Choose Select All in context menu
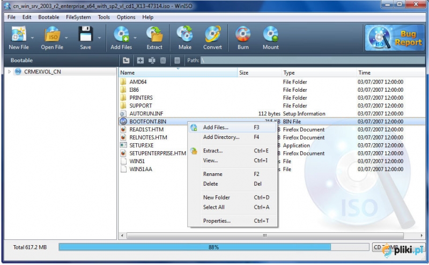Image resolution: width=429 pixels, height=265 pixels. [x=232, y=207]
